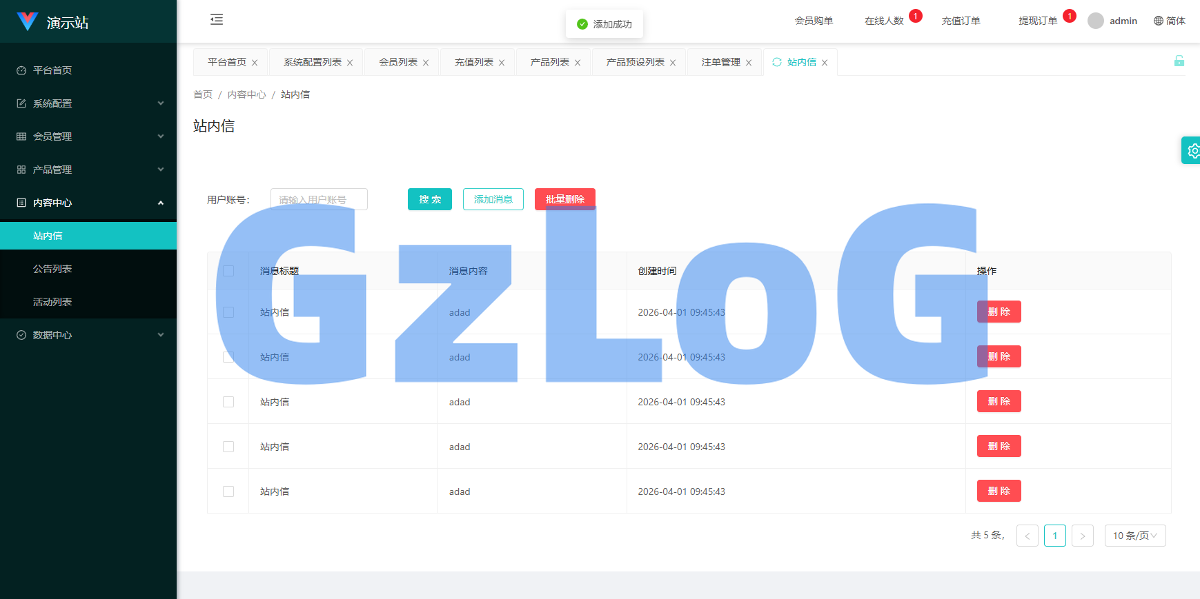Close the 充值列表 tab

[502, 63]
